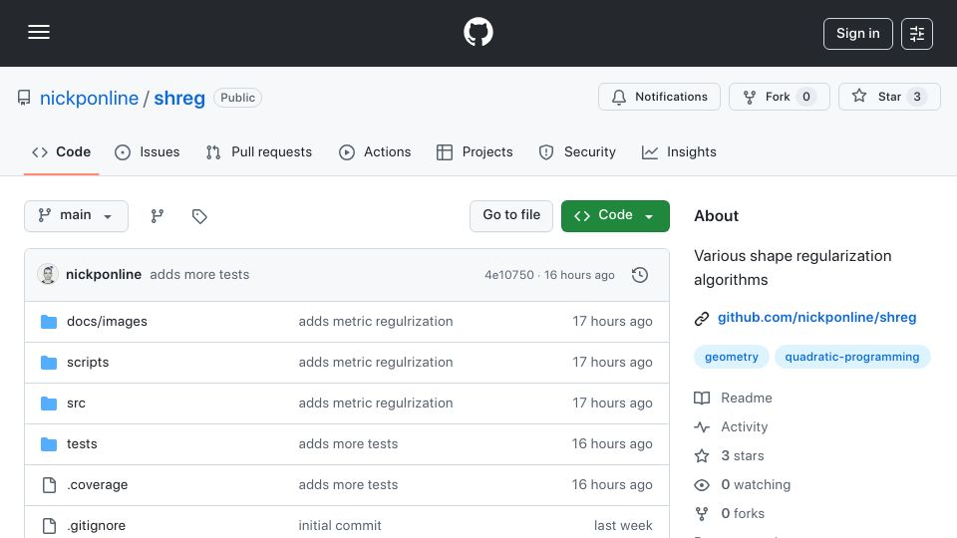The image size is (957, 538).
Task: Click the repository icon beside nickponline
Action: click(24, 98)
